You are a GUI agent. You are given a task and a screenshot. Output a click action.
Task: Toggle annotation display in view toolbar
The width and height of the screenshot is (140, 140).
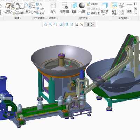[x=87, y=24]
